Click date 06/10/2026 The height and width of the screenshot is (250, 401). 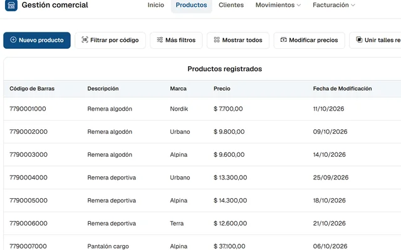pos(330,246)
